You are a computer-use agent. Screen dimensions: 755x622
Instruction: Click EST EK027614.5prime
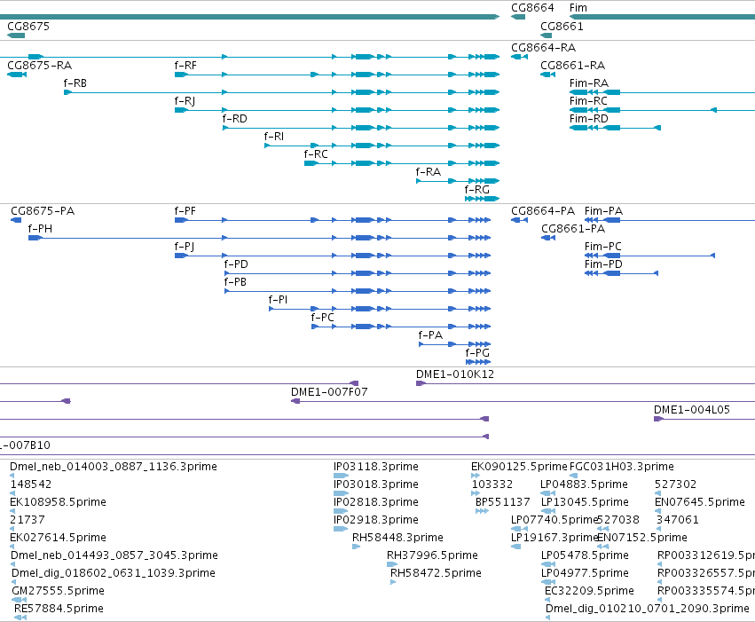[x=58, y=538]
